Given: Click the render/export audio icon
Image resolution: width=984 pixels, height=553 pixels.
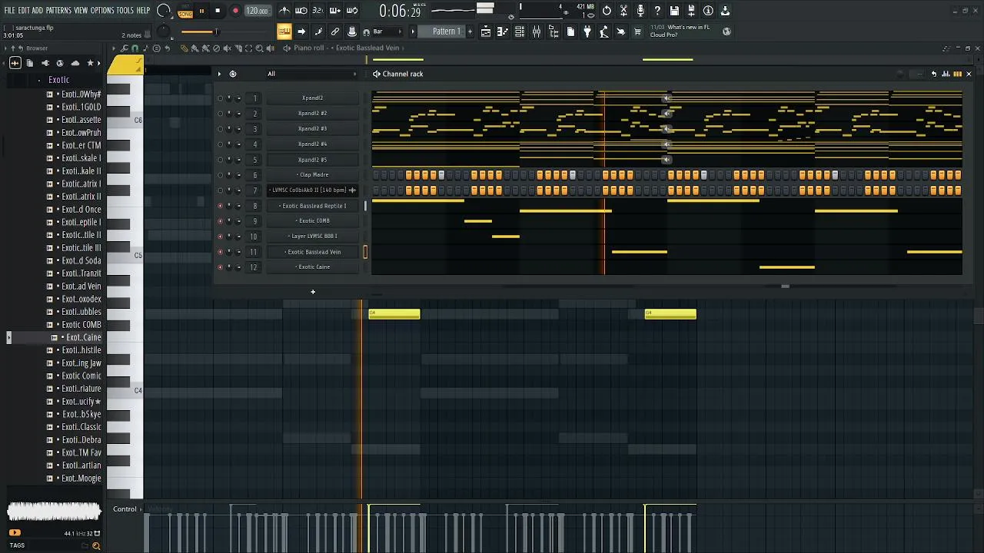Looking at the screenshot, I should point(691,11).
